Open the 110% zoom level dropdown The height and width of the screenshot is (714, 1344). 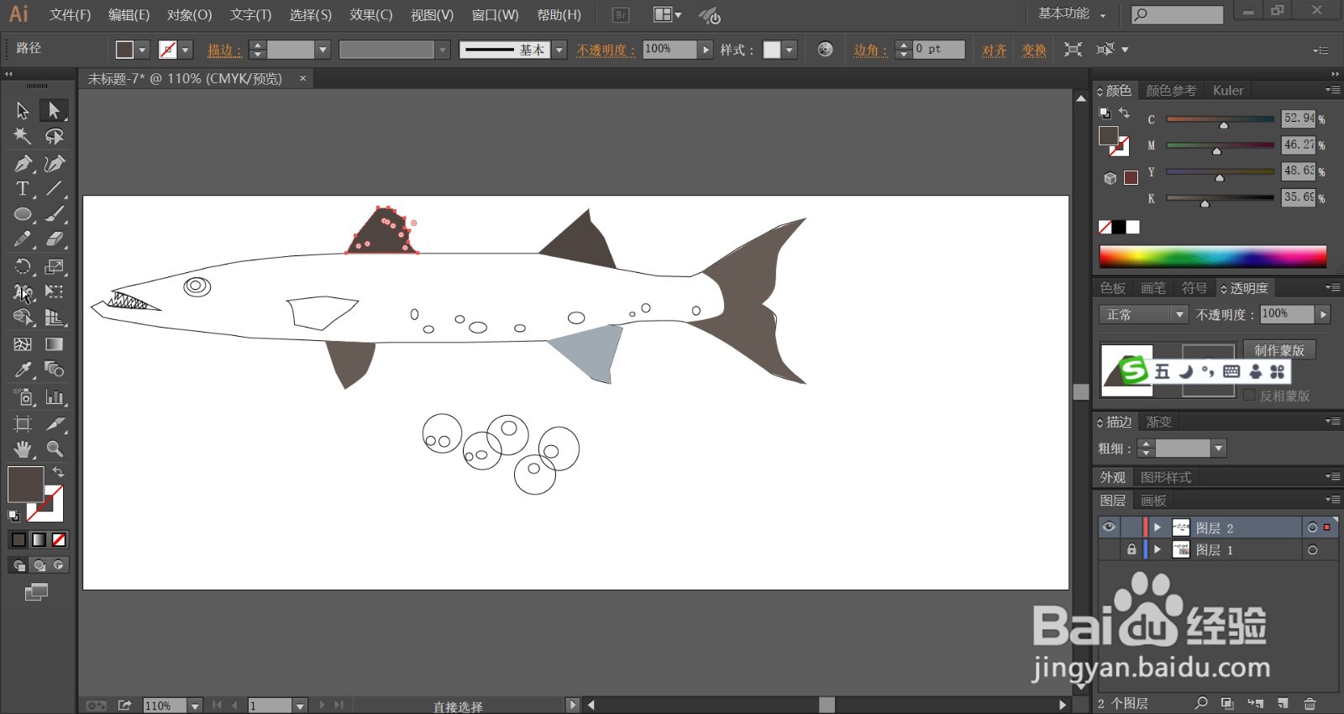pos(195,706)
